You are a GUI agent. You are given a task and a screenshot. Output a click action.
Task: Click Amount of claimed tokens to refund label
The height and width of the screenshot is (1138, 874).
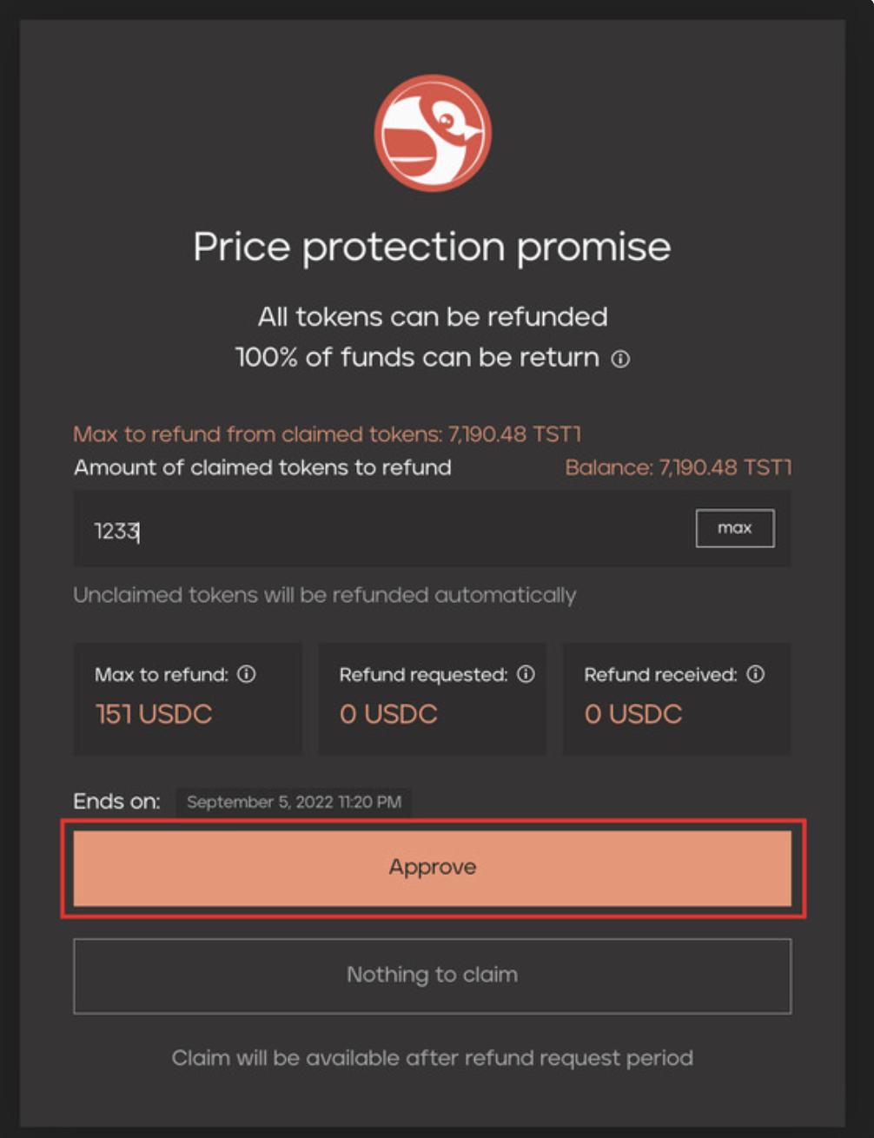click(262, 467)
